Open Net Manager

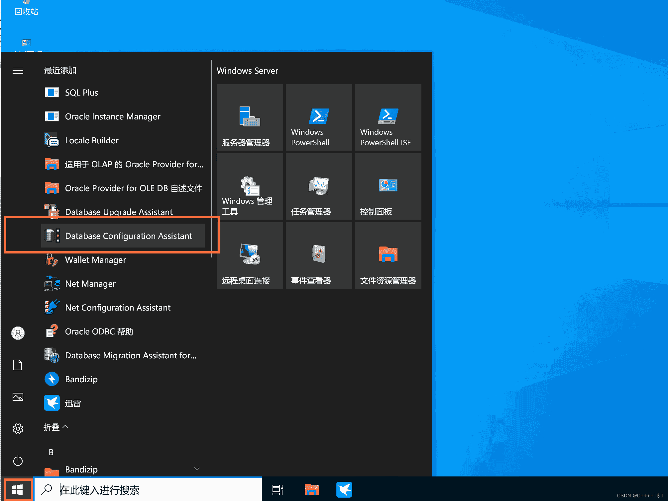pyautogui.click(x=123, y=284)
